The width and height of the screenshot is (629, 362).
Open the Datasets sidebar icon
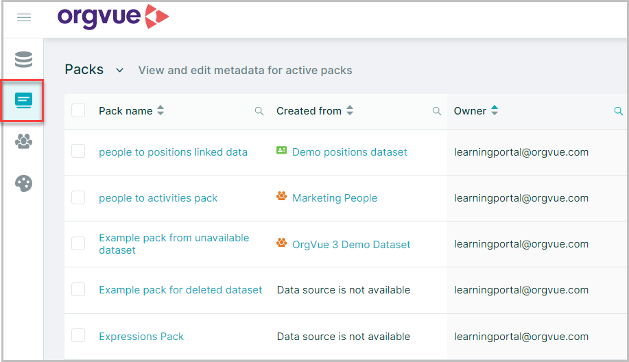[24, 60]
